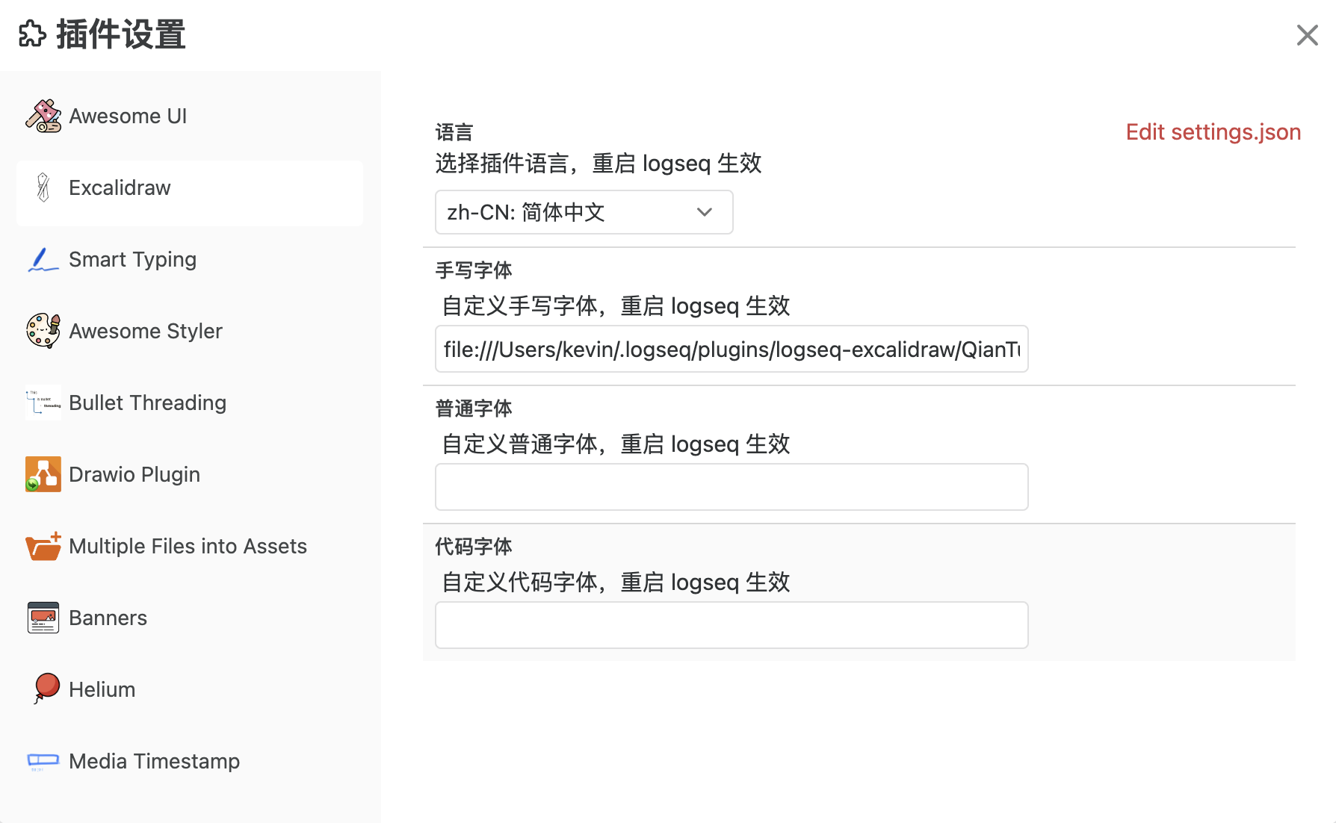Expand language list via chevron arrow
1336x823 pixels.
pyautogui.click(x=704, y=212)
